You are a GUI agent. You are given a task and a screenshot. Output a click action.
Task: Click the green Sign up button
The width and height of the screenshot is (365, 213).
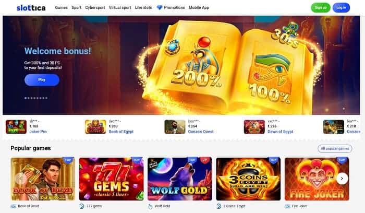coord(321,8)
